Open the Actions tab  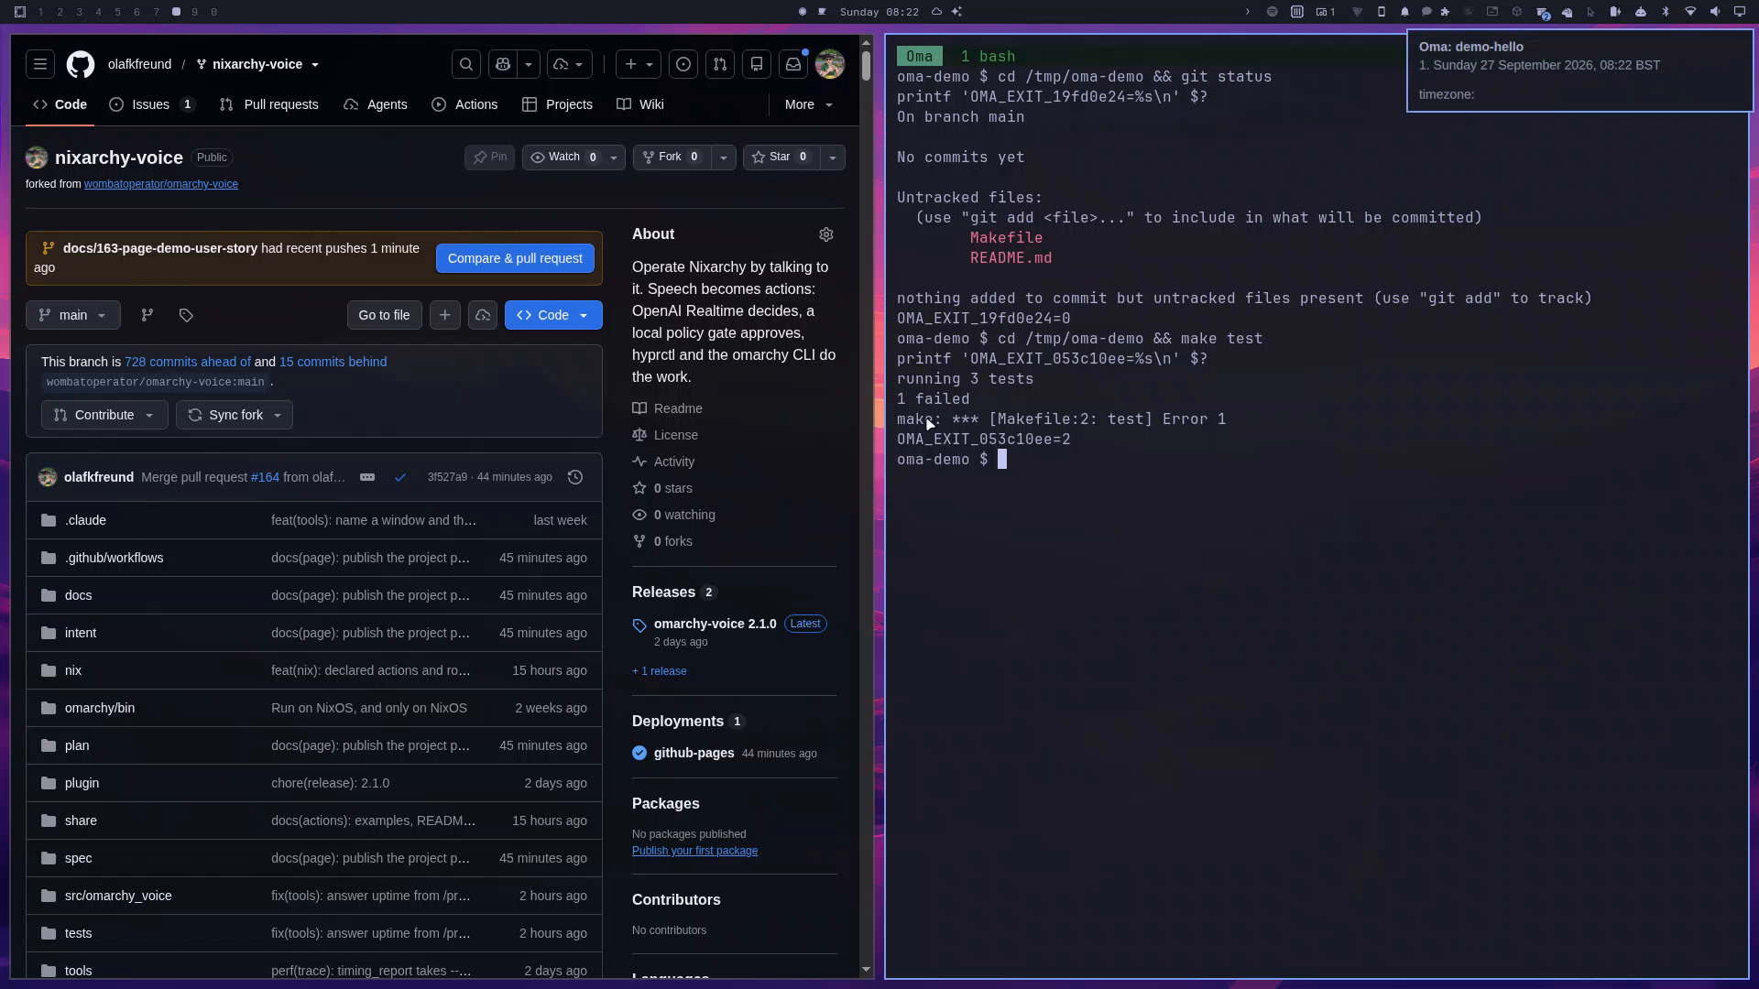[x=464, y=104]
